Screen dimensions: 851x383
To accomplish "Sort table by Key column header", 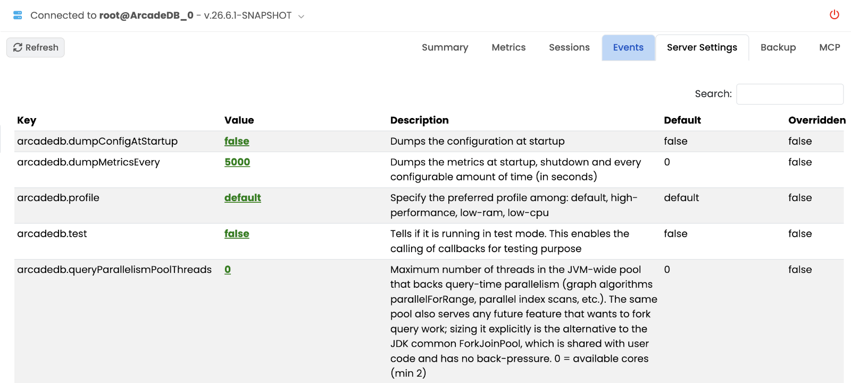I will (27, 120).
